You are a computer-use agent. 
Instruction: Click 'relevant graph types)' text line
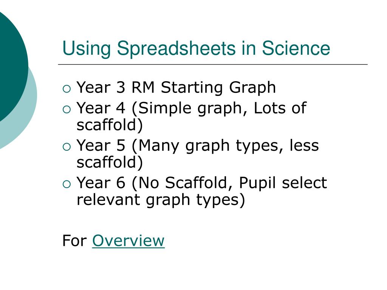coord(161,200)
